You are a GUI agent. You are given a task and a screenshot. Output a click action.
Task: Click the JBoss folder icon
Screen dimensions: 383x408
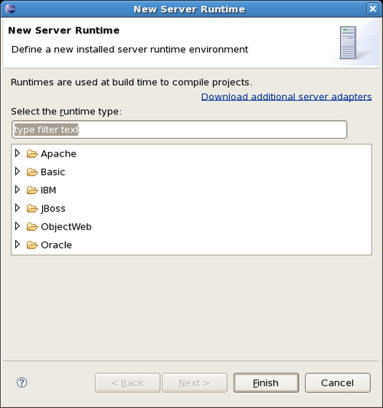(x=32, y=209)
